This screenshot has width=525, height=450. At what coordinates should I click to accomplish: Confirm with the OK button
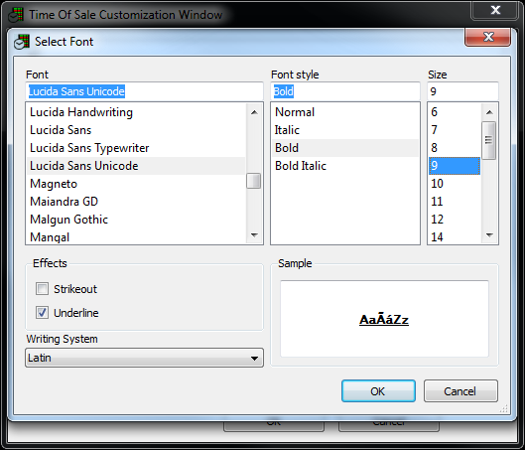[x=378, y=391]
